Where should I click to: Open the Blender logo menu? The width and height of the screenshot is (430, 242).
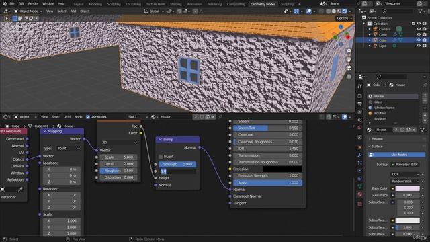(x=5, y=4)
